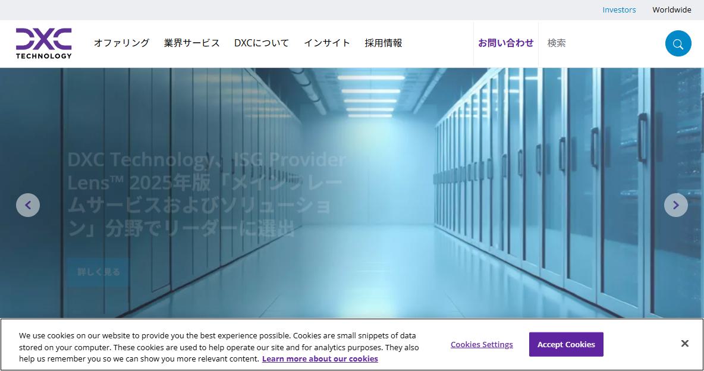This screenshot has height=371, width=704.
Task: Open the インサイト menu
Action: [x=327, y=43]
